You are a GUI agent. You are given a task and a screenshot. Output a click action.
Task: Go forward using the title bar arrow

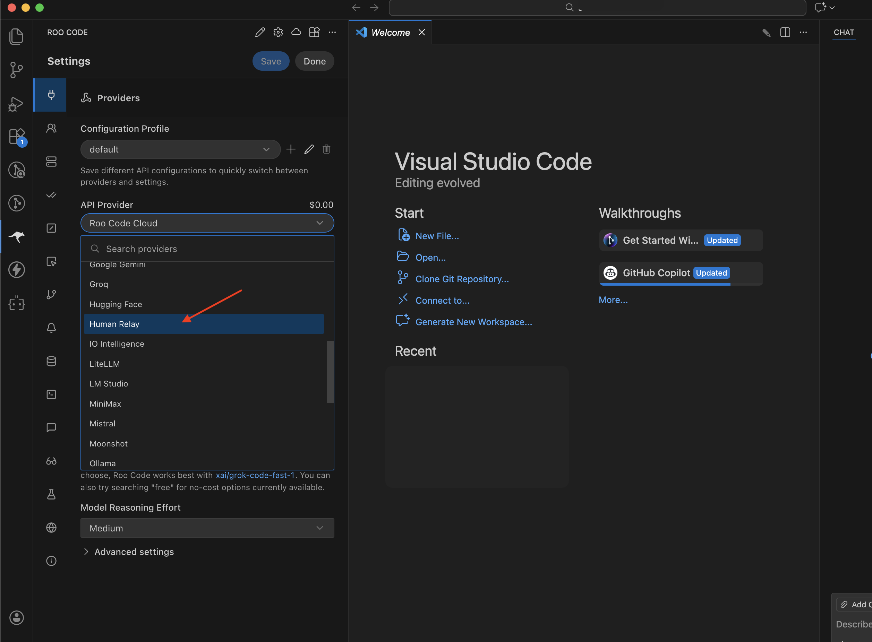coord(374,7)
